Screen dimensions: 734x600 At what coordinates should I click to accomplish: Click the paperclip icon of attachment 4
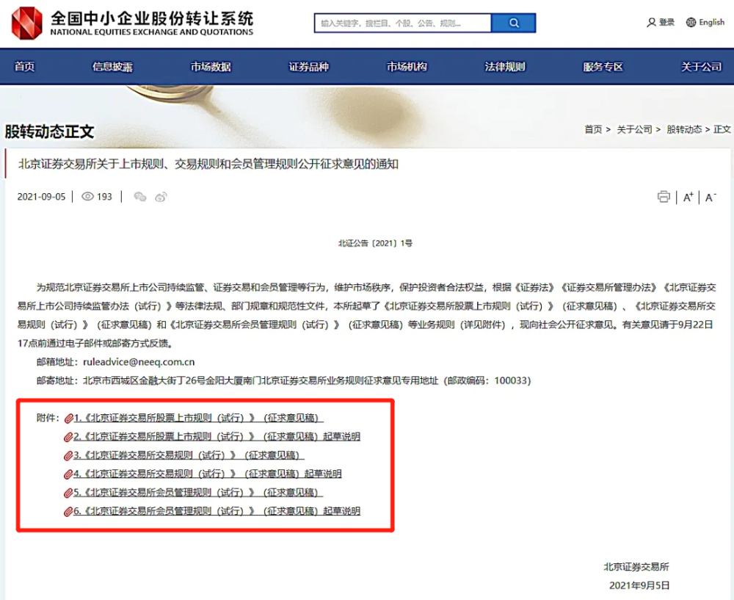pos(68,474)
